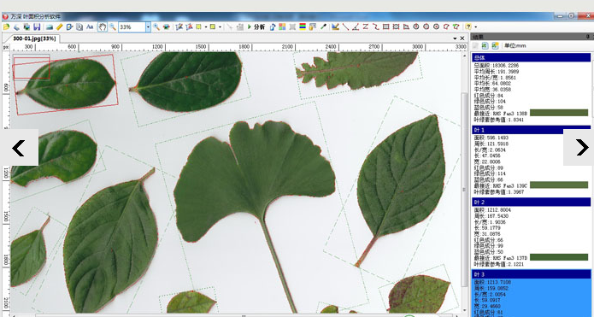The height and width of the screenshot is (317, 594).
Task: Click the green color swatch under 叶 1
Action: click(x=559, y=185)
